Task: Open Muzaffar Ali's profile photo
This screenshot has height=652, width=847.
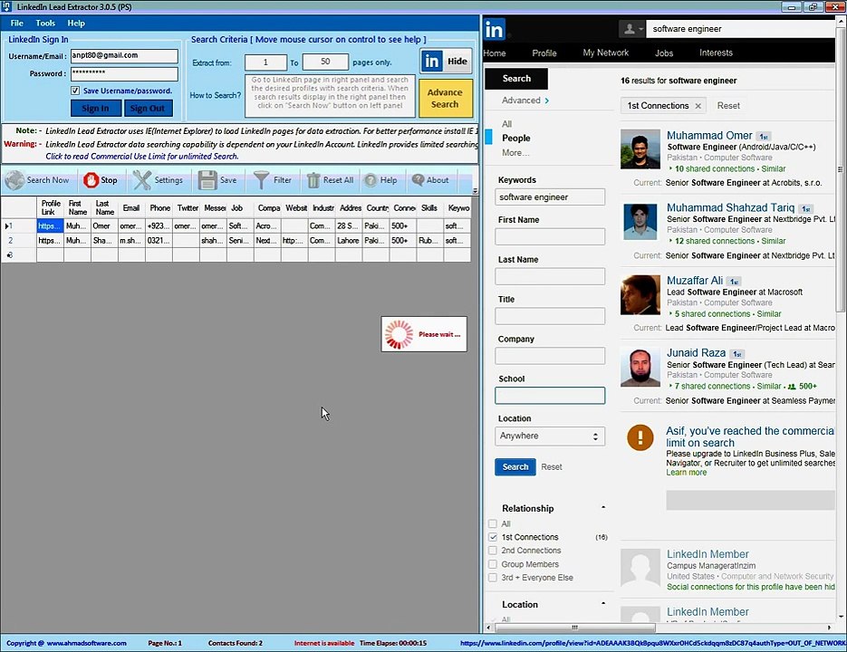Action: [640, 295]
